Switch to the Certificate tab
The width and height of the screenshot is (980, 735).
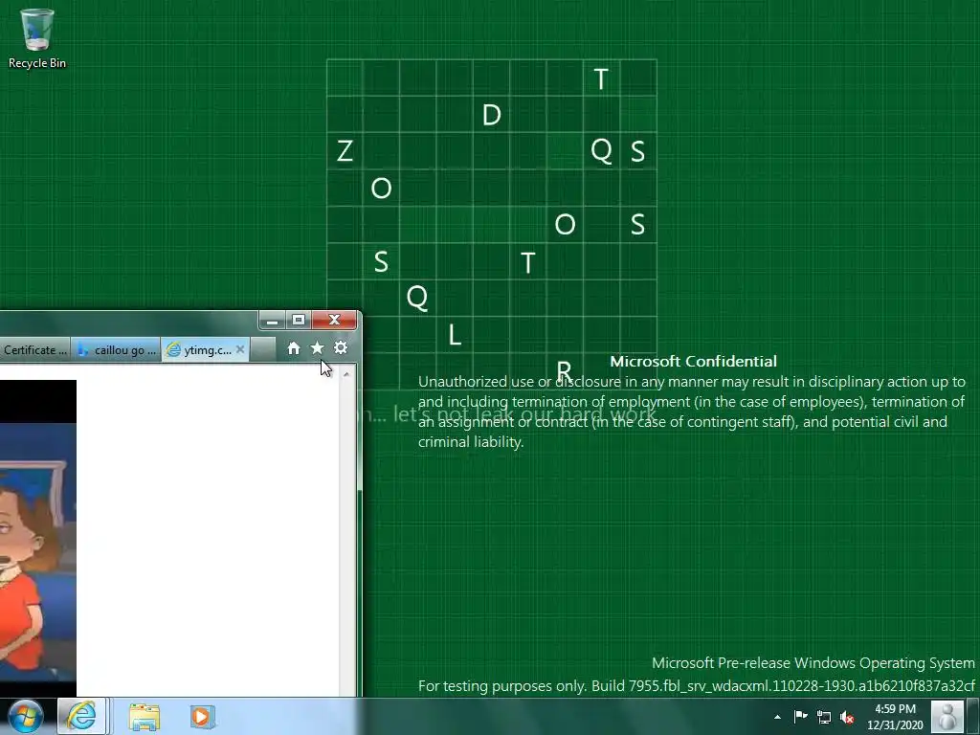point(34,350)
